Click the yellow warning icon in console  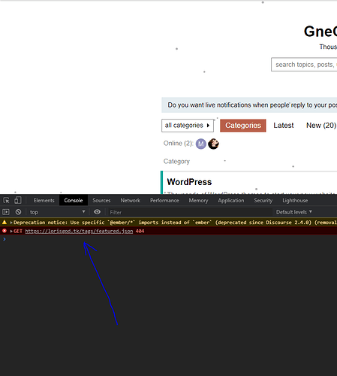coord(5,222)
